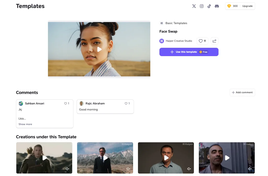Open the Instagram social icon

coord(202,6)
